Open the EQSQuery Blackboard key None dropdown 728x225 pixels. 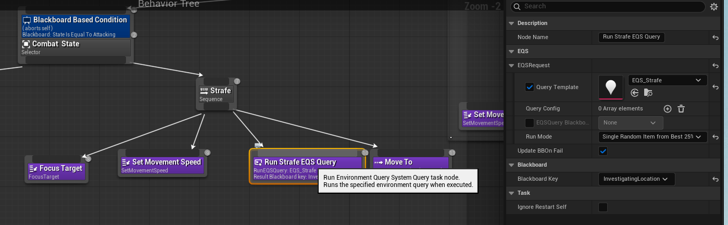click(x=631, y=123)
